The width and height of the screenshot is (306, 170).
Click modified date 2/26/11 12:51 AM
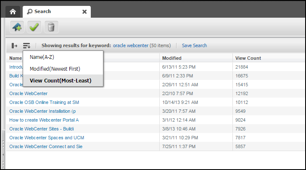pos(180,85)
